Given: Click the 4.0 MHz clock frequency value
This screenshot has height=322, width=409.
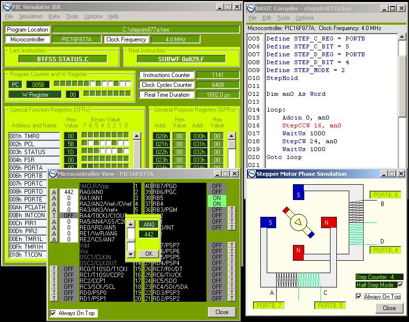Looking at the screenshot, I should [x=175, y=40].
